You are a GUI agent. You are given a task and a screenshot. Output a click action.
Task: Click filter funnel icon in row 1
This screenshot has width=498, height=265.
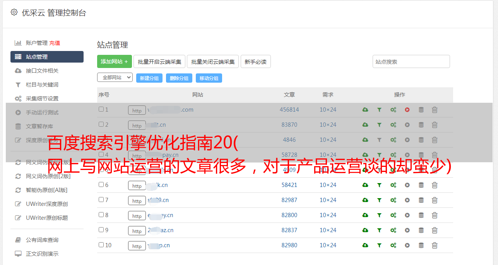pos(379,110)
